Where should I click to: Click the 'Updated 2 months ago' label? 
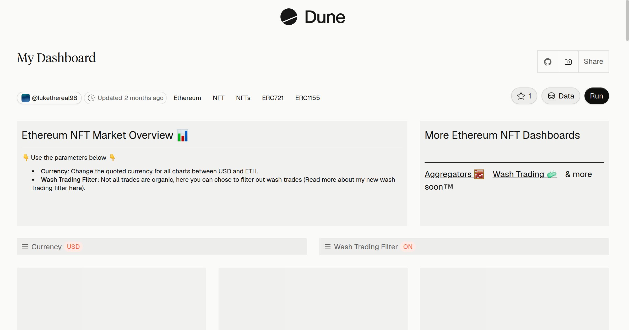pyautogui.click(x=131, y=98)
